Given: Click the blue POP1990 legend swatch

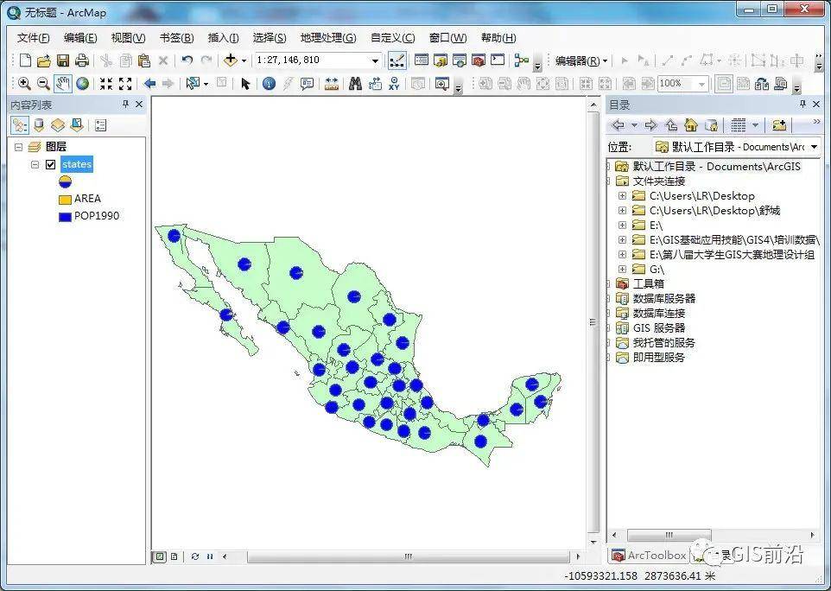Looking at the screenshot, I should click(x=65, y=217).
